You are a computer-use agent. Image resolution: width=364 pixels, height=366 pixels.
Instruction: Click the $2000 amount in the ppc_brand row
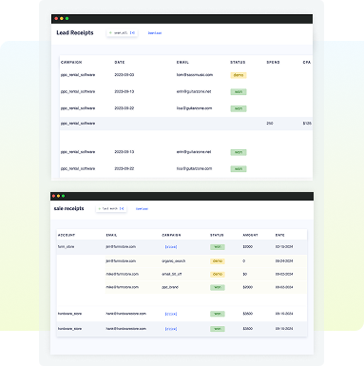(248, 287)
